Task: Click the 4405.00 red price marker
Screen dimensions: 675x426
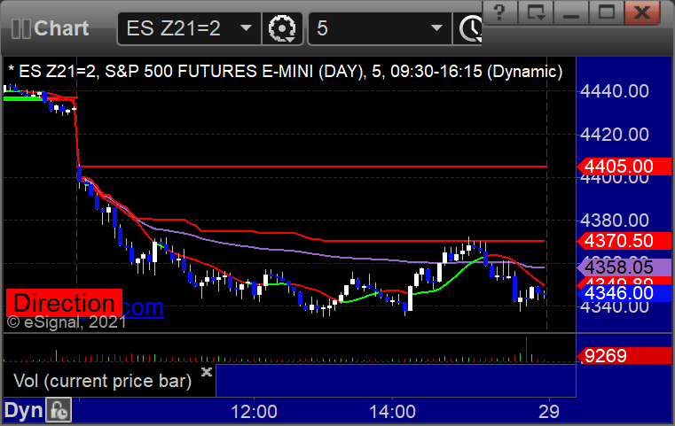Action: (x=624, y=167)
